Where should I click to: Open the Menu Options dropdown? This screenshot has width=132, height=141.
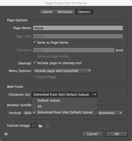point(62,71)
